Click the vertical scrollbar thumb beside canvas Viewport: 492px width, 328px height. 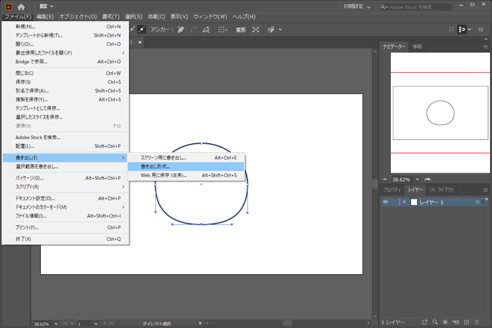click(375, 183)
